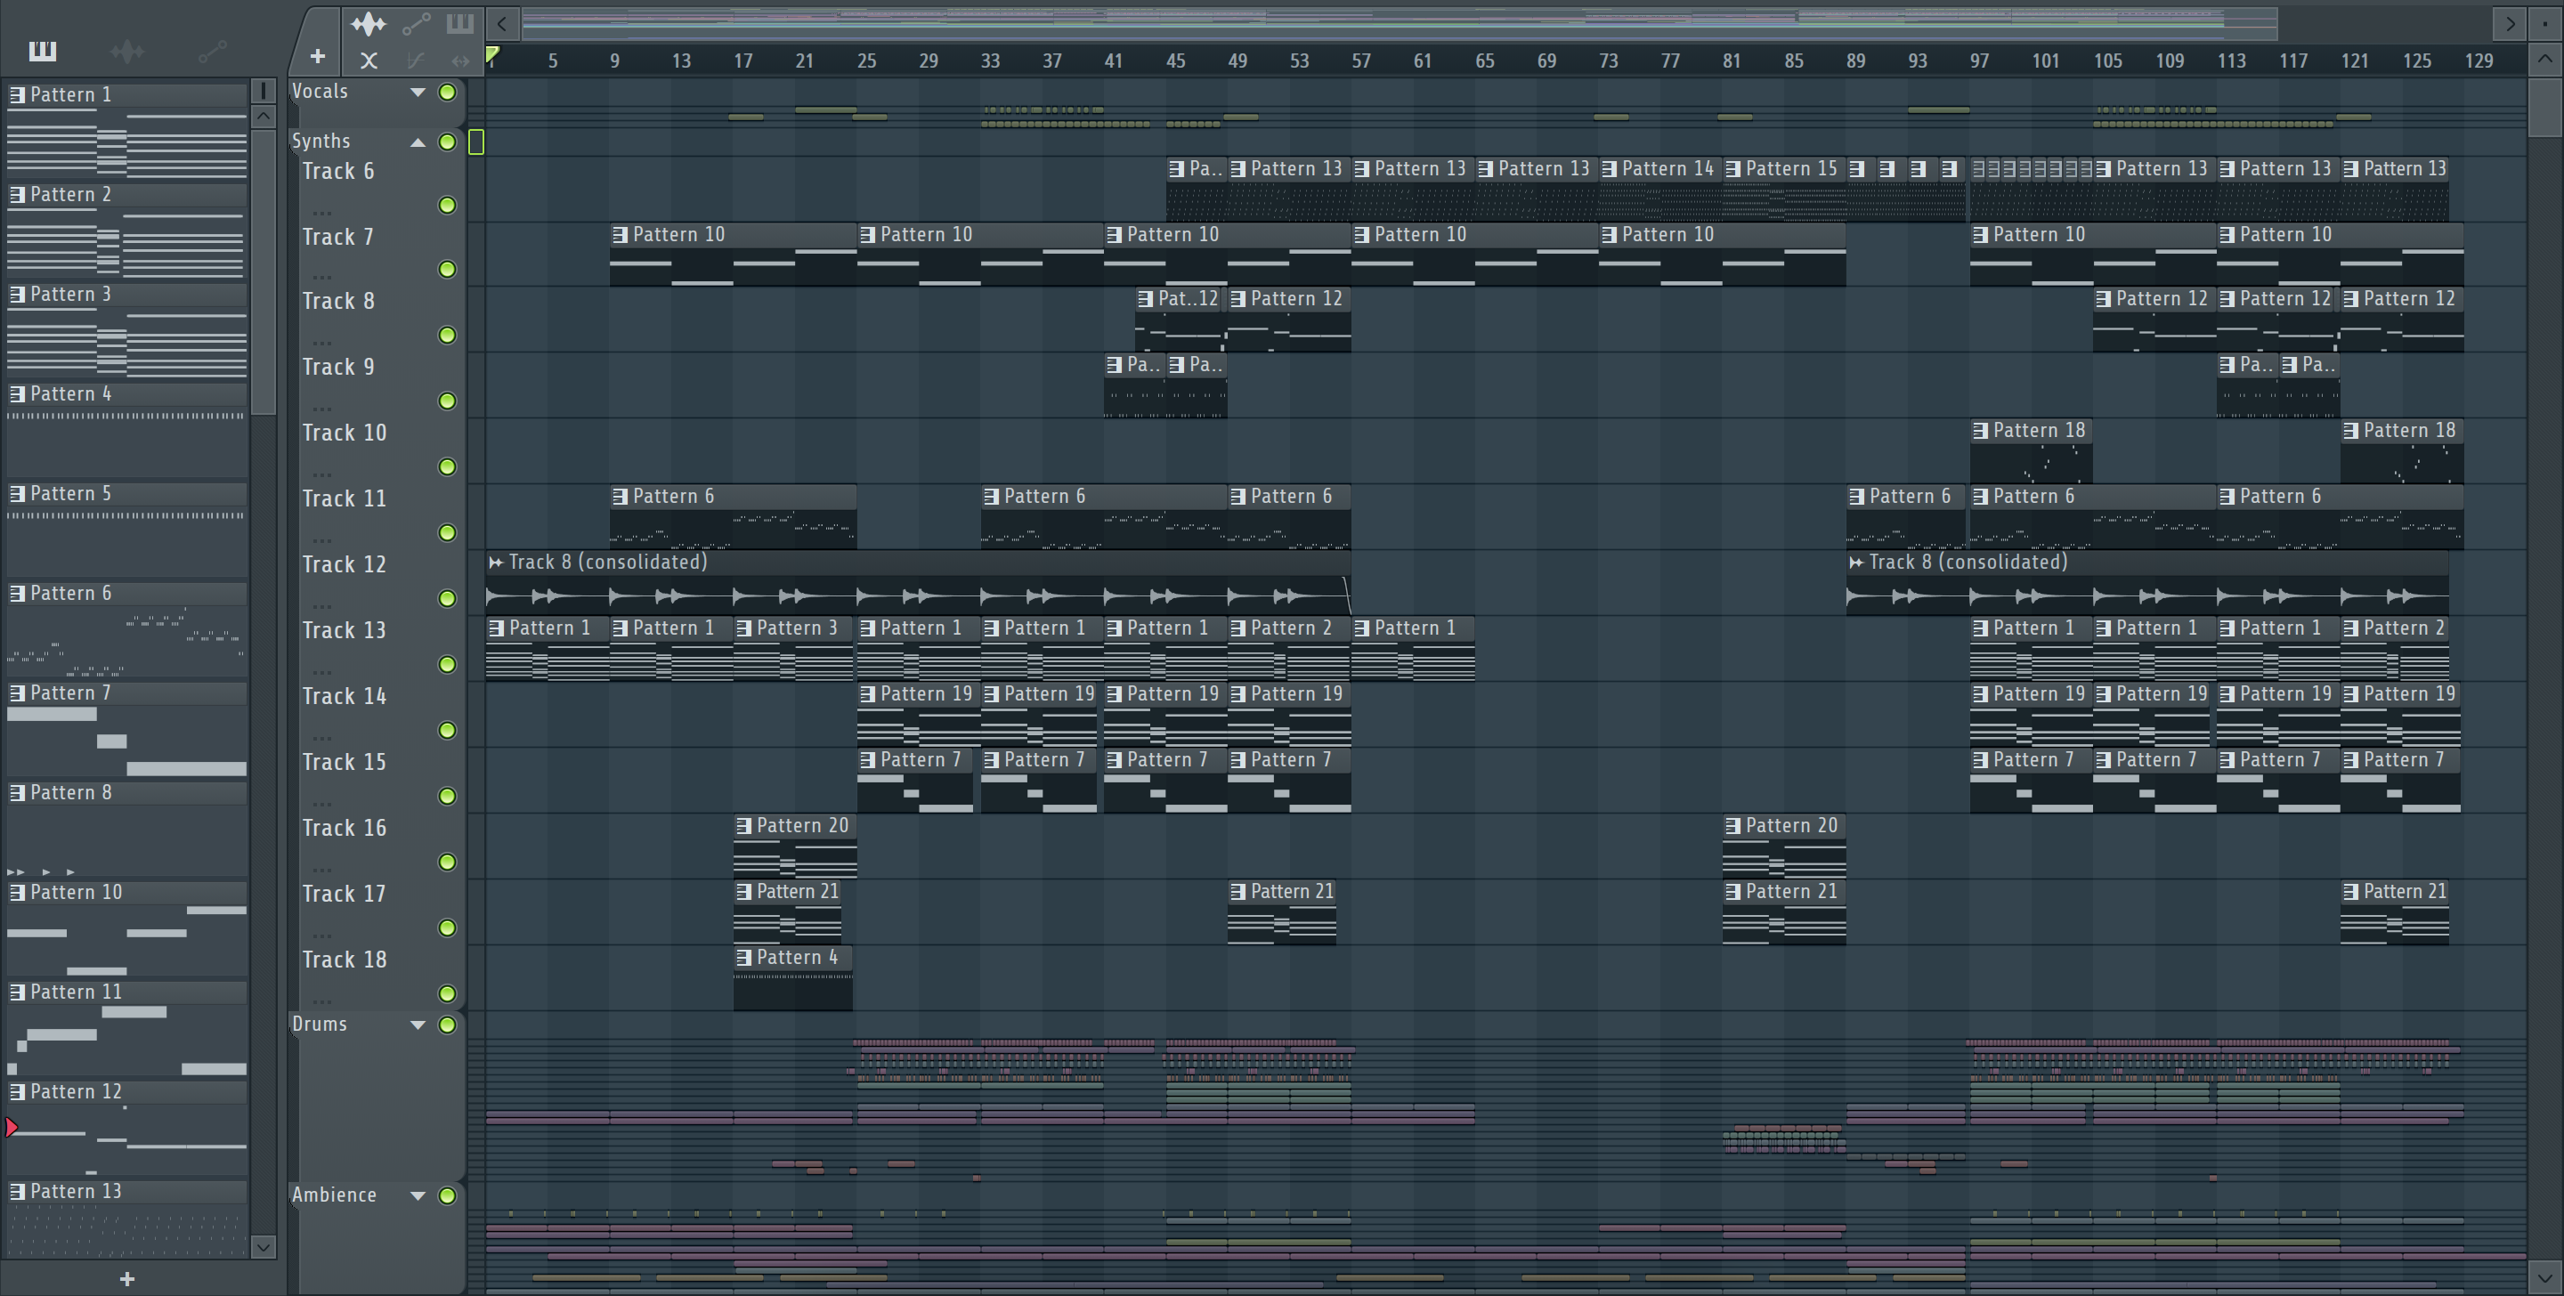Click the left arrow of the overview scrollbar
Screen dimensions: 2564x1296
coord(503,23)
